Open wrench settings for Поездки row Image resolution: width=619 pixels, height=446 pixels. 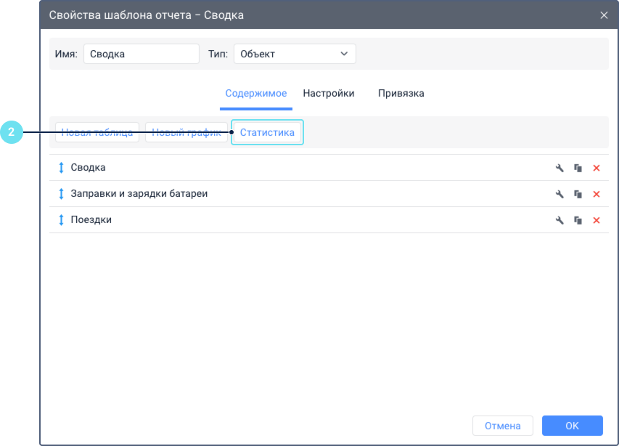tap(559, 220)
